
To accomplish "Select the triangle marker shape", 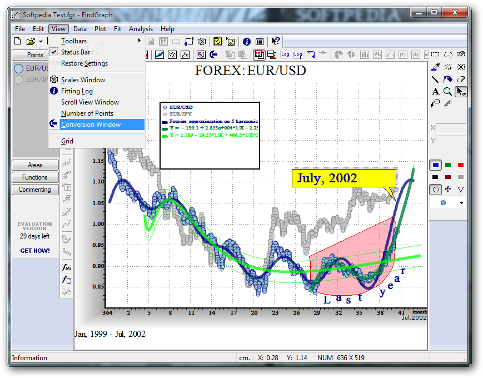I will pyautogui.click(x=461, y=190).
